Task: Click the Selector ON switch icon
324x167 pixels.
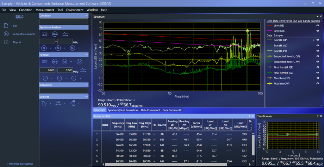Action: (58, 103)
